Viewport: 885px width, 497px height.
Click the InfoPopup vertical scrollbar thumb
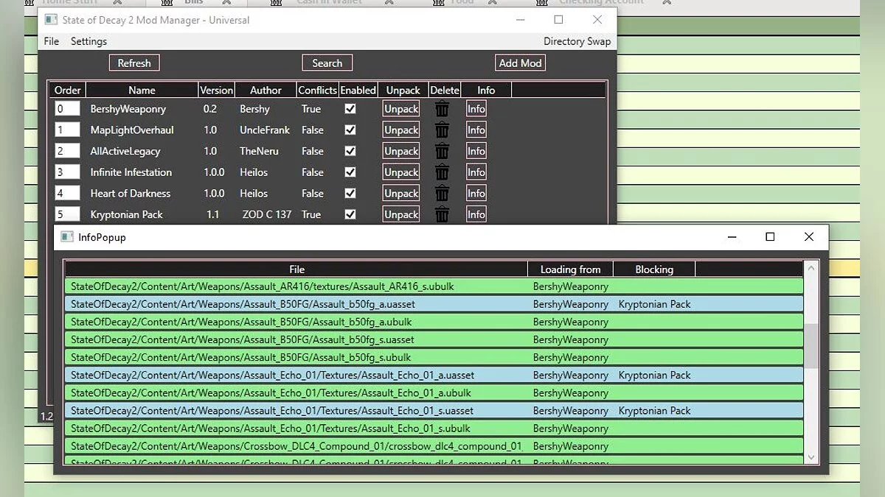click(x=811, y=345)
